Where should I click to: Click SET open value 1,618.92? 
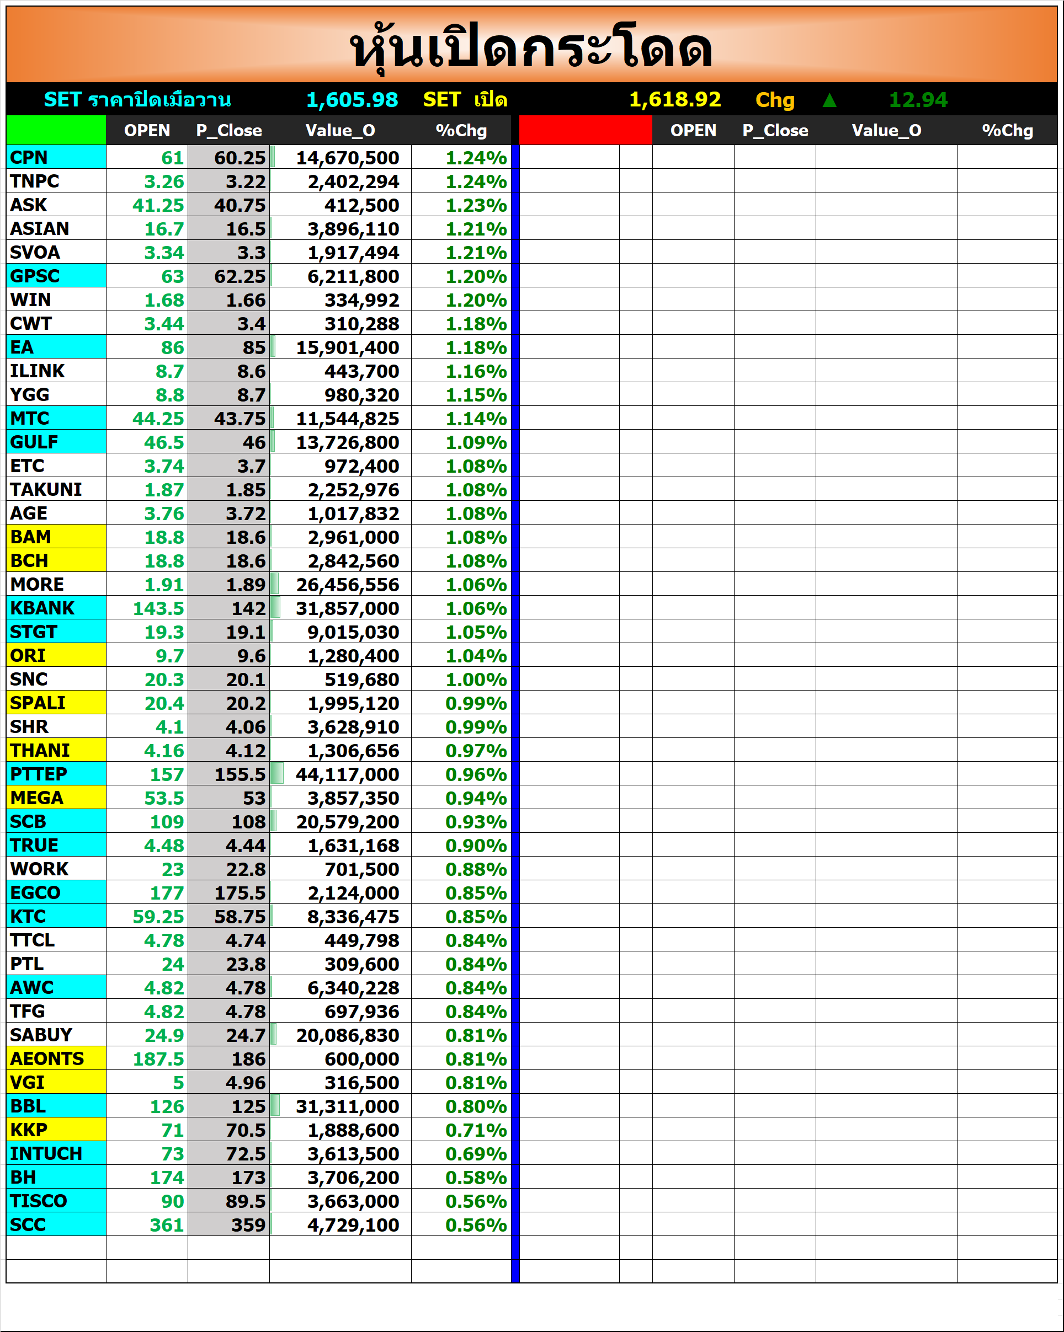click(x=675, y=99)
